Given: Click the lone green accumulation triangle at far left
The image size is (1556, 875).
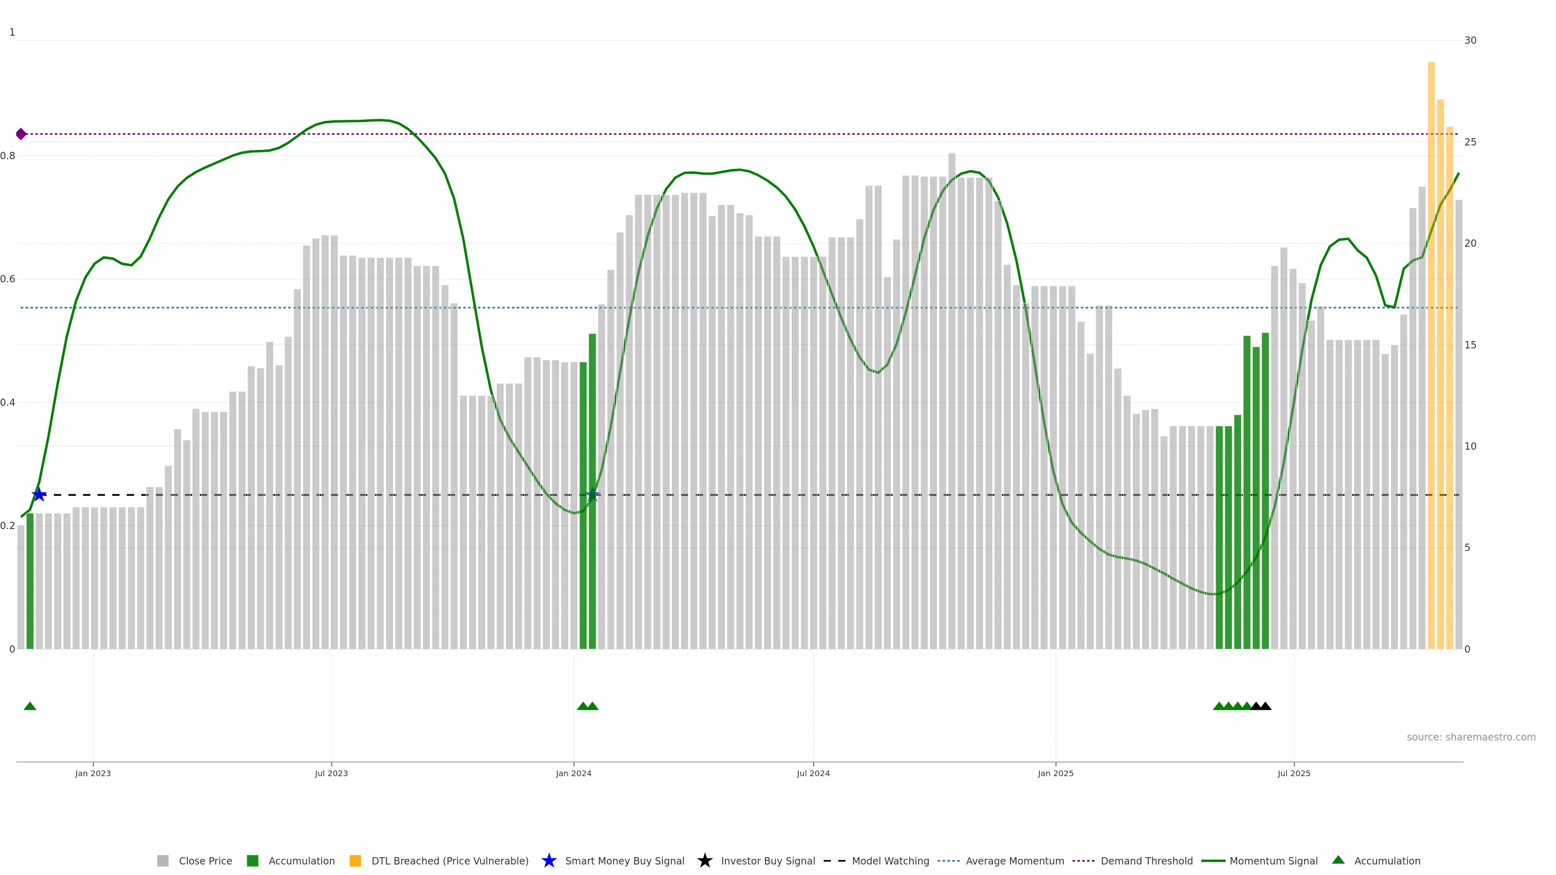Looking at the screenshot, I should tap(30, 706).
